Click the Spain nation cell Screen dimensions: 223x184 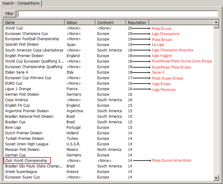click(x=71, y=45)
